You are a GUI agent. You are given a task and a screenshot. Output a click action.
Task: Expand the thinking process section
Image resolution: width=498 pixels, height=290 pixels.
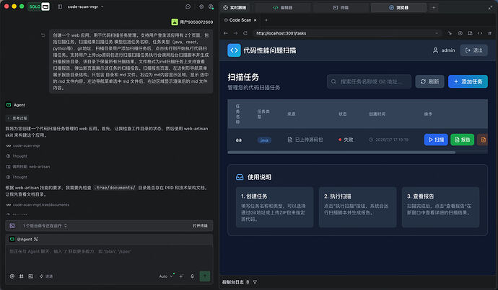(17, 119)
